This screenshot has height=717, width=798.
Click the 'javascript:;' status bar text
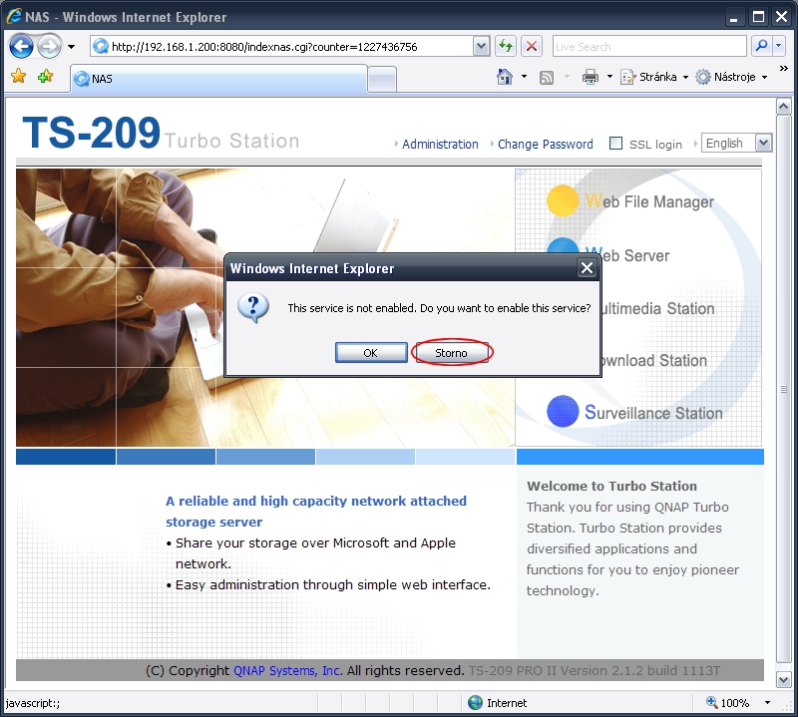click(33, 703)
